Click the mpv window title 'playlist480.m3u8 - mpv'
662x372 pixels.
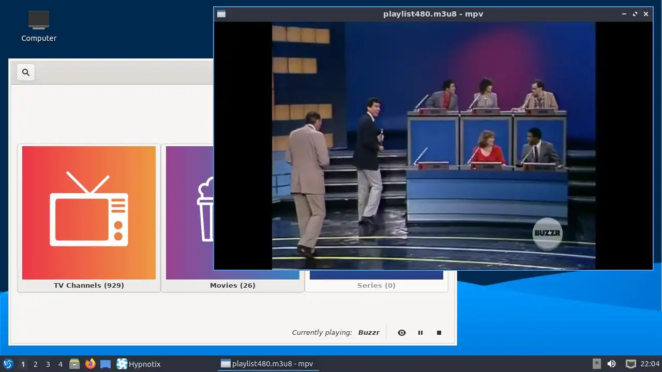coord(433,14)
